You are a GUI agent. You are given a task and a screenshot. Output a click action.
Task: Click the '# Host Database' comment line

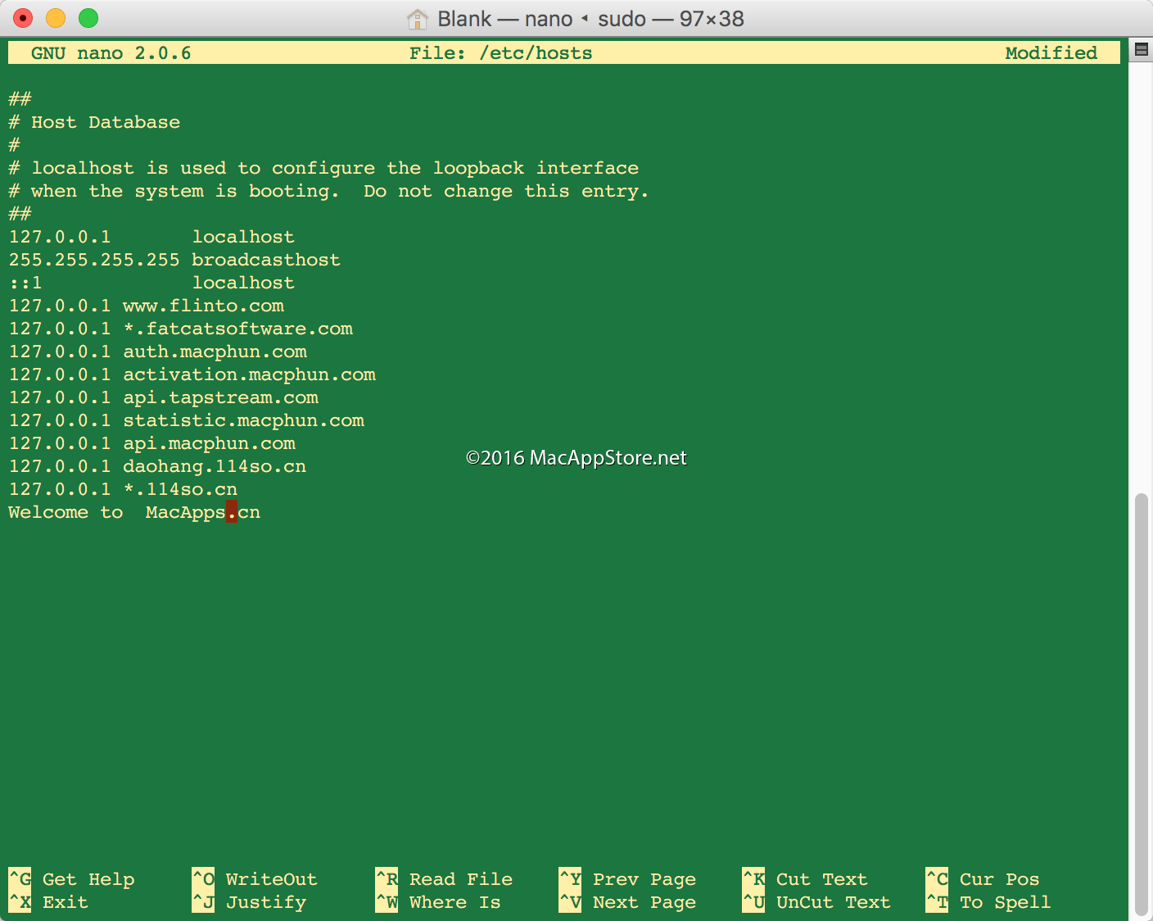pos(94,122)
